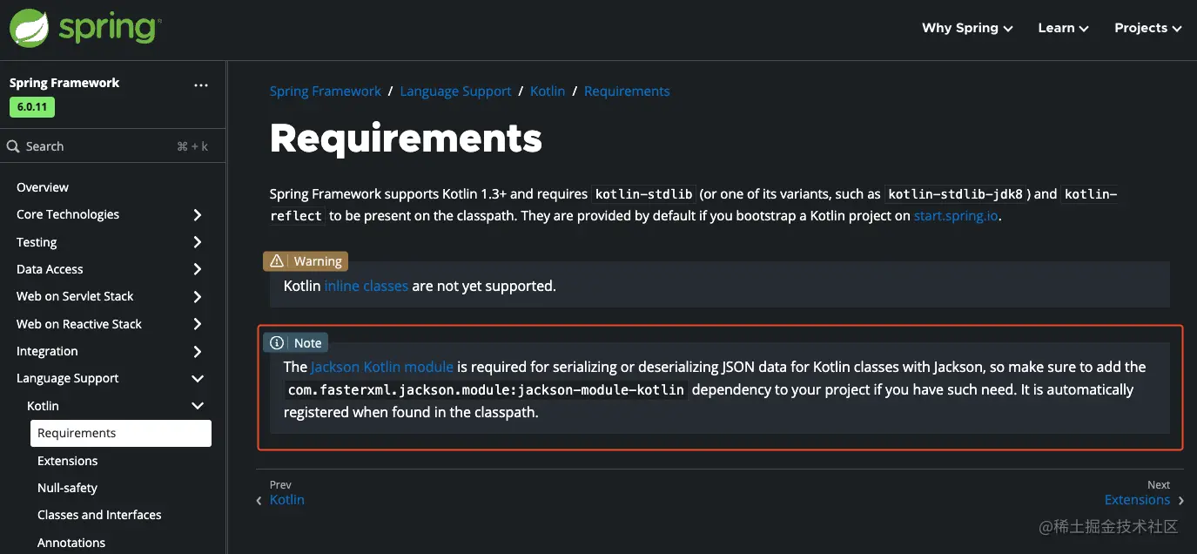
Task: Open the Why Spring dropdown menu
Action: (x=967, y=28)
